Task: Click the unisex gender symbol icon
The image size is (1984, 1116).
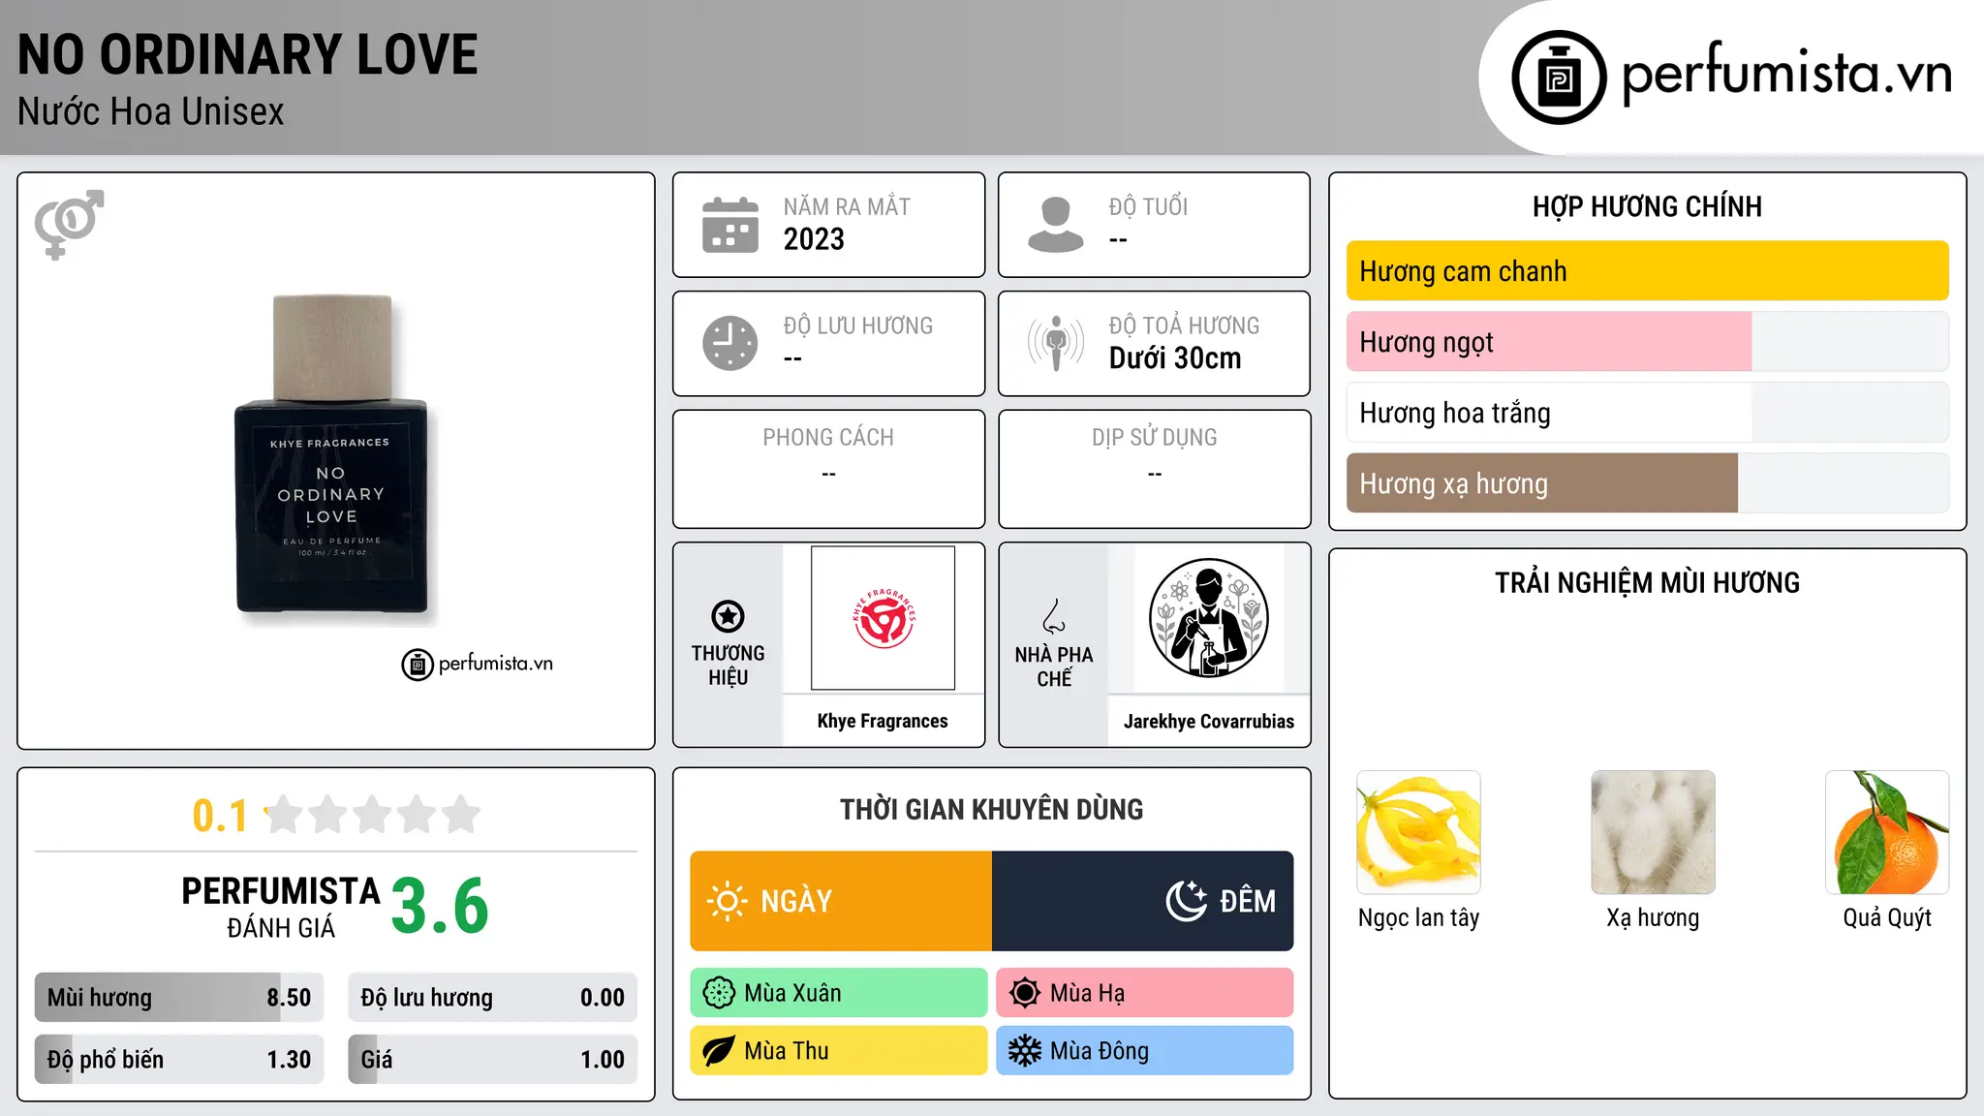Action: pos(69,225)
